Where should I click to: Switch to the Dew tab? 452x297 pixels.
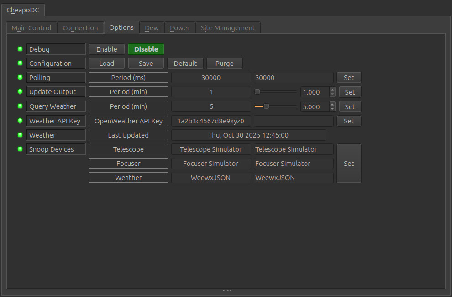click(152, 27)
